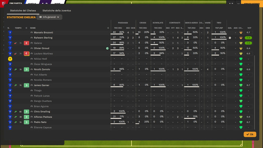
Task: Sort by the ASS column header
Action: pyautogui.click(x=235, y=28)
